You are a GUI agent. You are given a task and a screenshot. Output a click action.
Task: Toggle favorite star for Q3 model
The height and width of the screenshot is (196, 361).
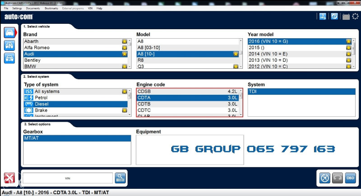236,66
